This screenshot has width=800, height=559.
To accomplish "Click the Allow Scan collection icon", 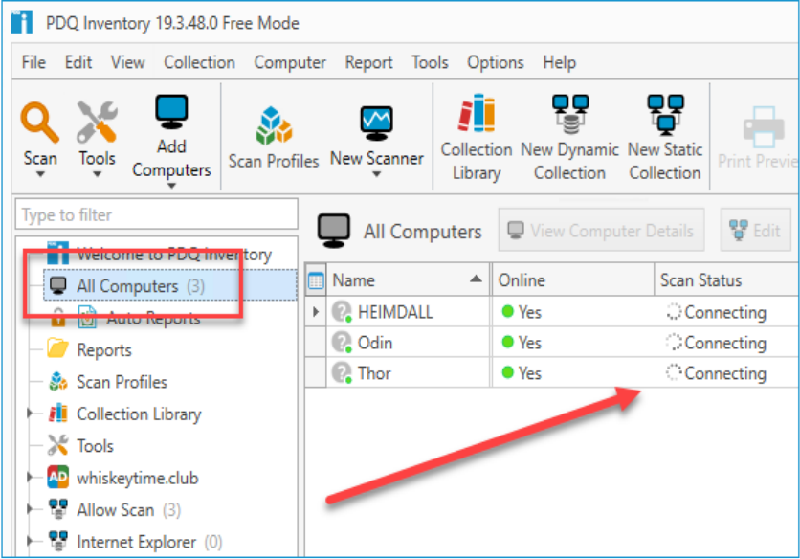I will [x=57, y=509].
